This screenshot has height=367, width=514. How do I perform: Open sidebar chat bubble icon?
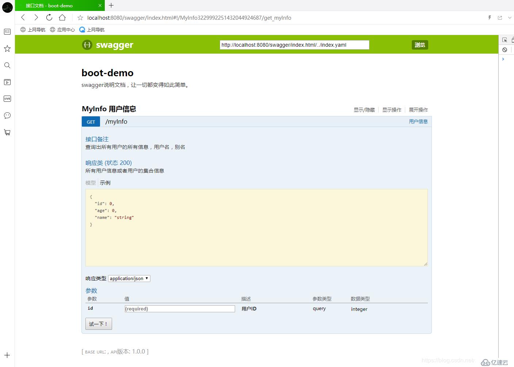(7, 116)
